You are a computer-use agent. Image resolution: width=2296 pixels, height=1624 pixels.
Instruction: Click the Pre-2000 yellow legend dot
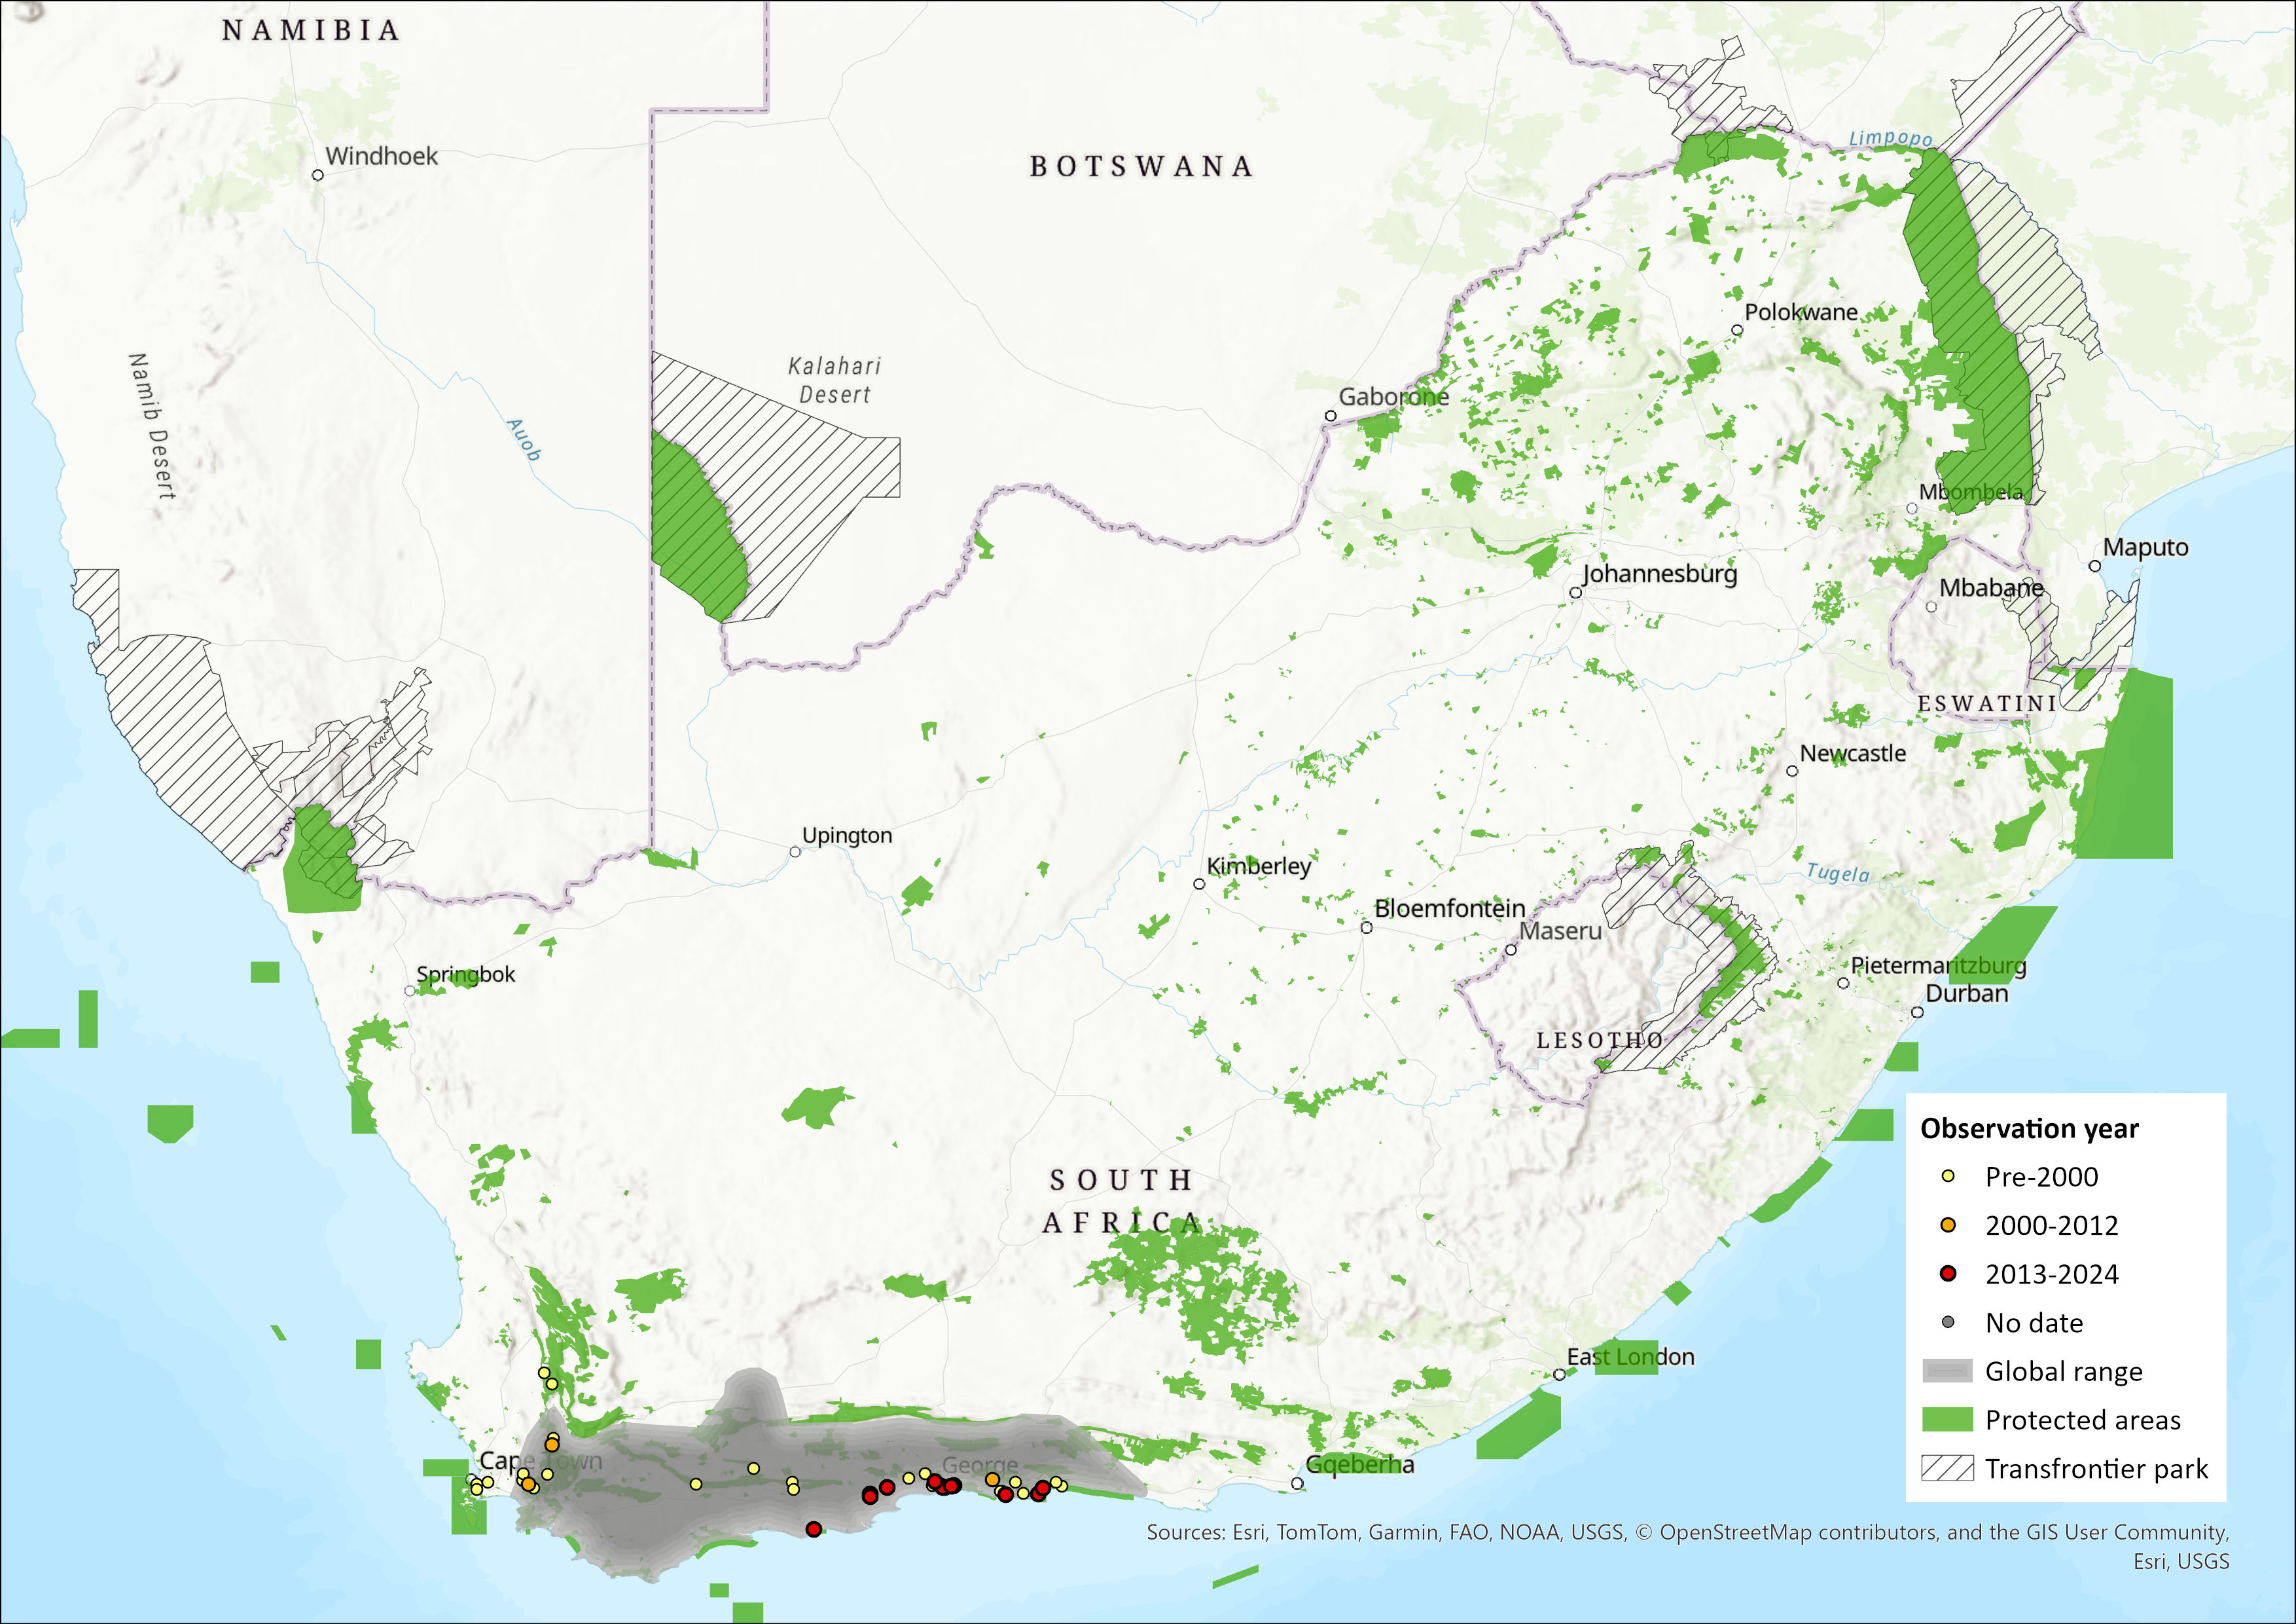pos(1947,1175)
